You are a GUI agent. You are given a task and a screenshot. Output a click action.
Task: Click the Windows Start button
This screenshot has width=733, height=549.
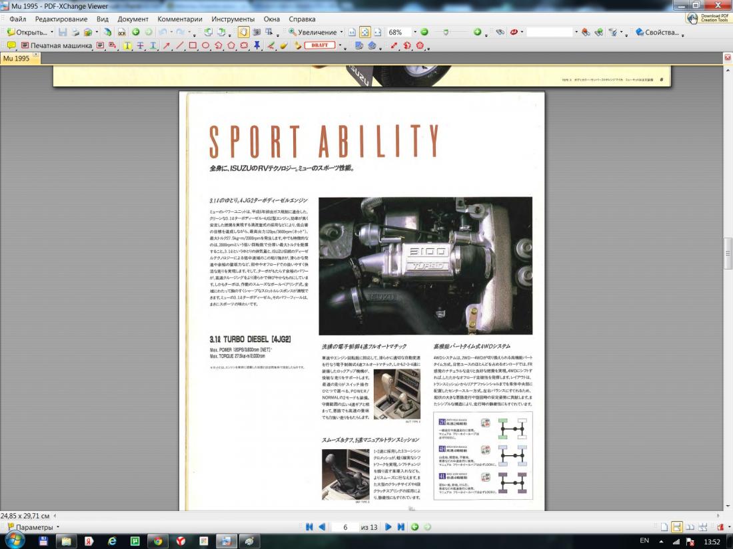(x=13, y=540)
